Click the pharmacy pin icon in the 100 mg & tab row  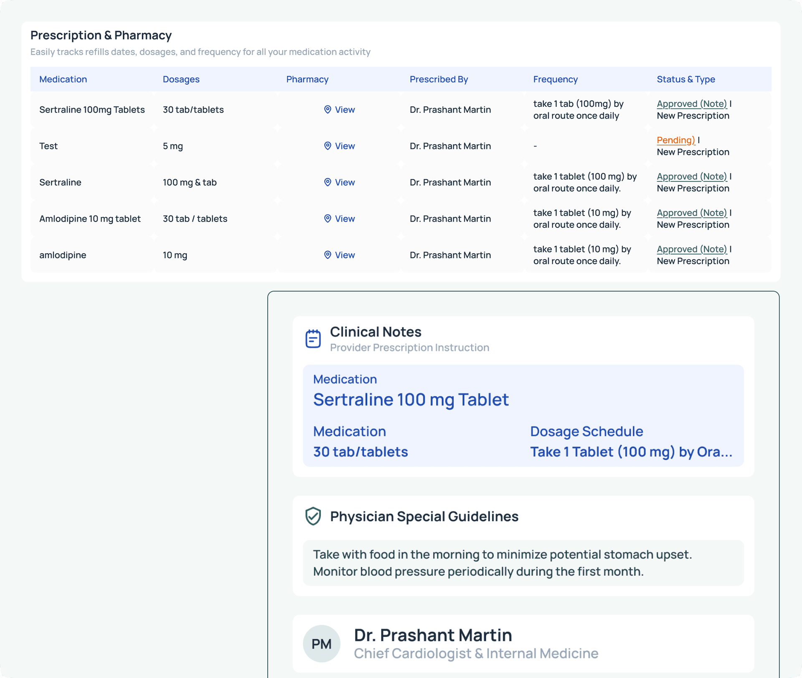327,182
